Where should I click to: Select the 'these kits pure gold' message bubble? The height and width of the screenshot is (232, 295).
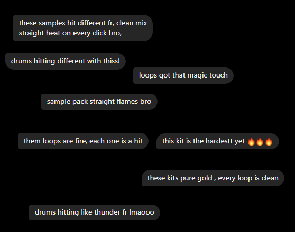coord(213,178)
